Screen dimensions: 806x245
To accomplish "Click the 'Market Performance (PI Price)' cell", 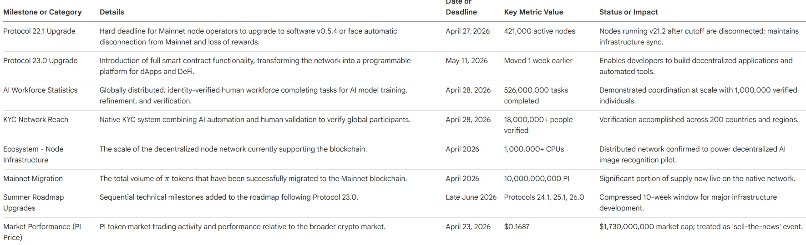I will point(42,232).
